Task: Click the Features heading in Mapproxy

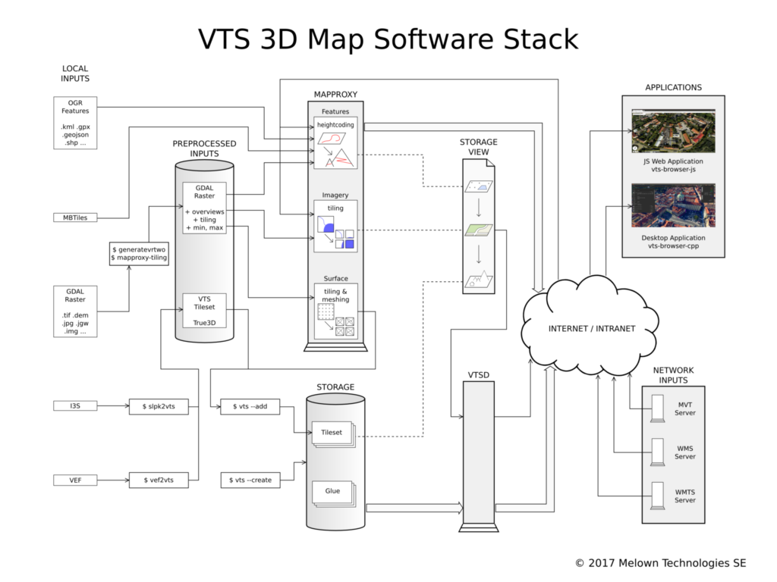Action: coord(335,112)
